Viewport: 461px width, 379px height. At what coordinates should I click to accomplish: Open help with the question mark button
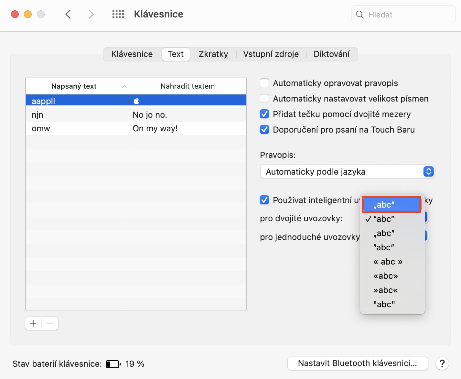pyautogui.click(x=442, y=363)
